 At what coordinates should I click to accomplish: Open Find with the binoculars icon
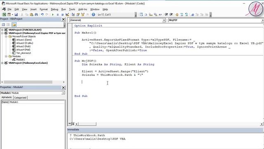[x=36, y=15]
